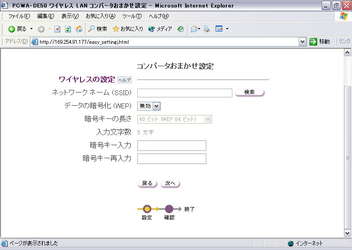Click the Home icon in toolbar
The height and width of the screenshot is (250, 352).
pyautogui.click(x=79, y=29)
